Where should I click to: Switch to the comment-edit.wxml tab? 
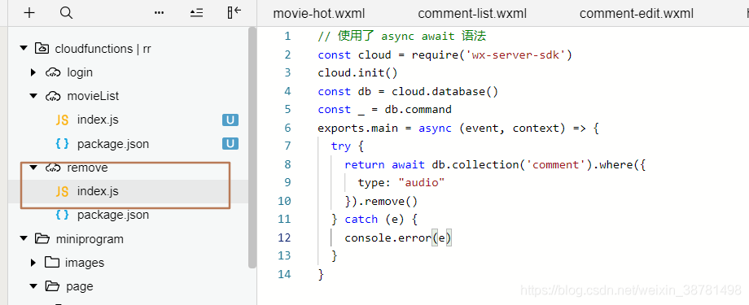(x=637, y=14)
